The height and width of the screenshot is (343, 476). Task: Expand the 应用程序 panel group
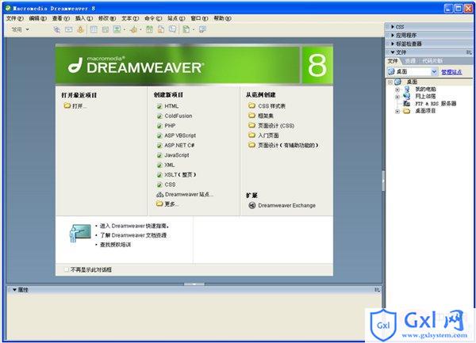393,35
